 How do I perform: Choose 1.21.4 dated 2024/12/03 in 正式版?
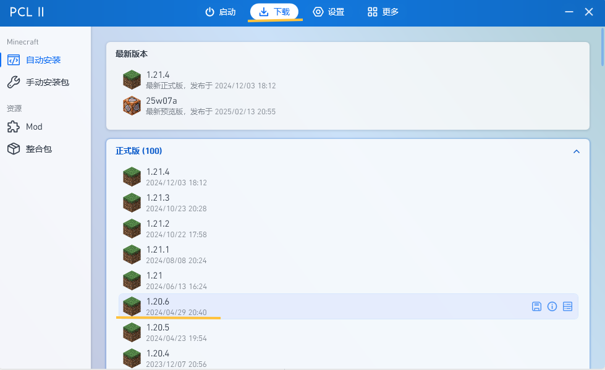pyautogui.click(x=348, y=177)
